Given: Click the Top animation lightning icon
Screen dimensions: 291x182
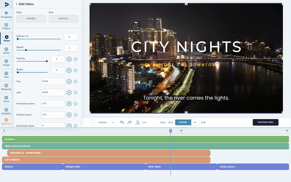Looking at the screenshot, I should click(69, 82).
